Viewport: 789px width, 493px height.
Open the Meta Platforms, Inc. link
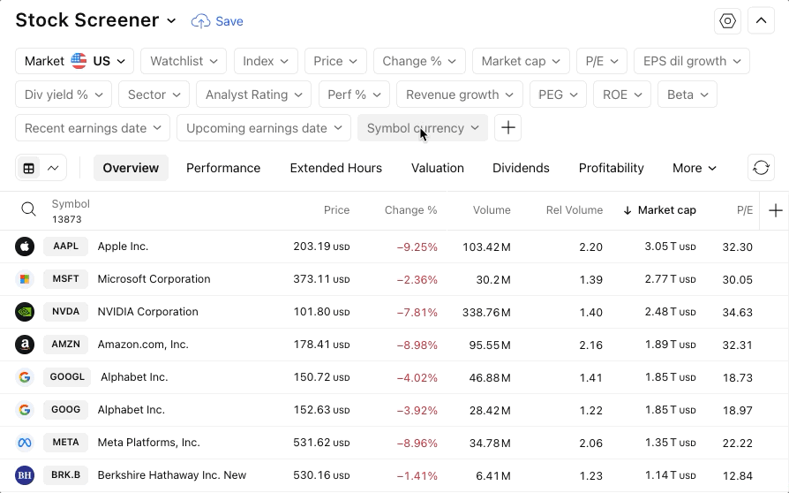[x=148, y=443]
